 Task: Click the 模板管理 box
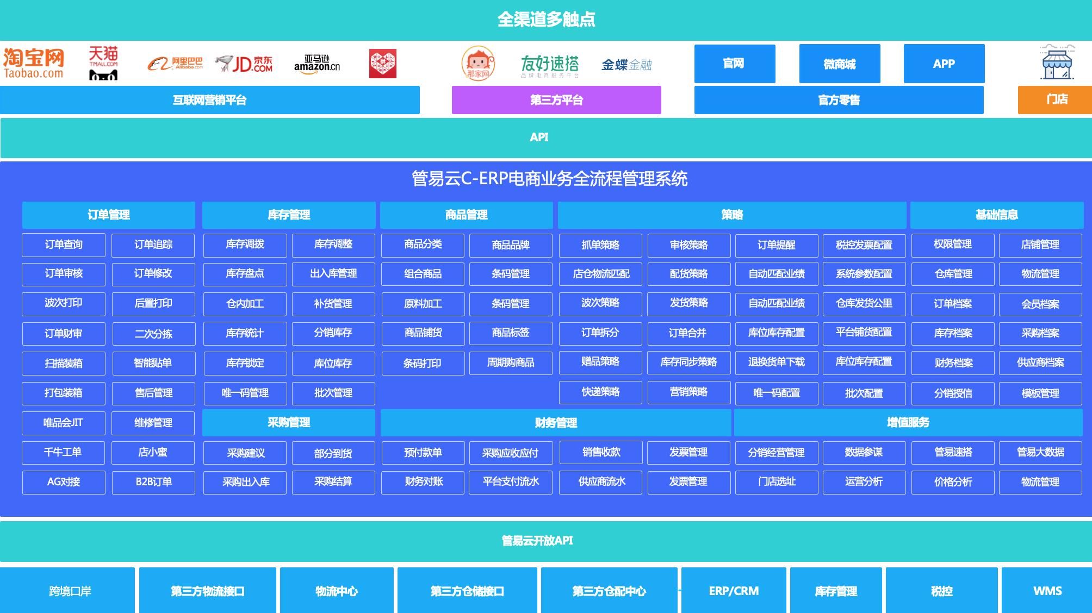click(1040, 393)
